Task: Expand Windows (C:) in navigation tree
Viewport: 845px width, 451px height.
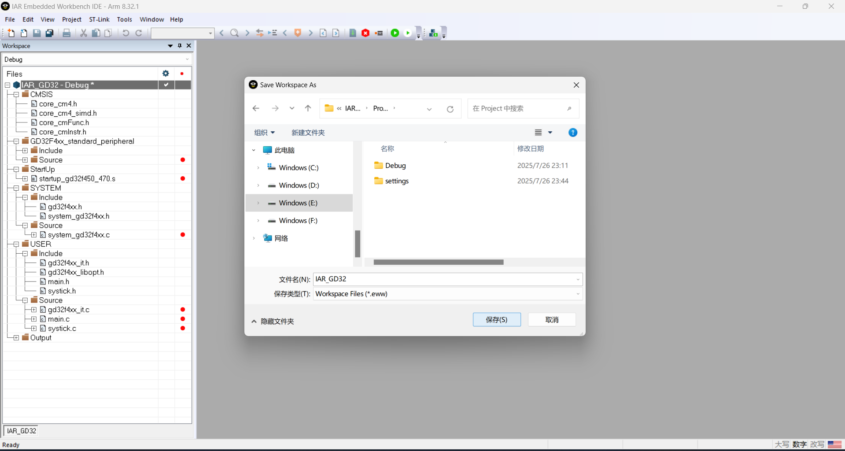Action: coord(258,168)
